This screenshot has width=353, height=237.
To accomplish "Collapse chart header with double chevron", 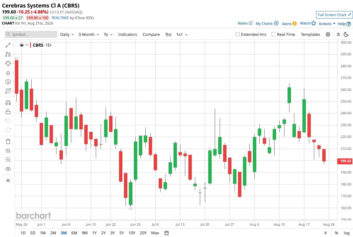I will point(338,34).
